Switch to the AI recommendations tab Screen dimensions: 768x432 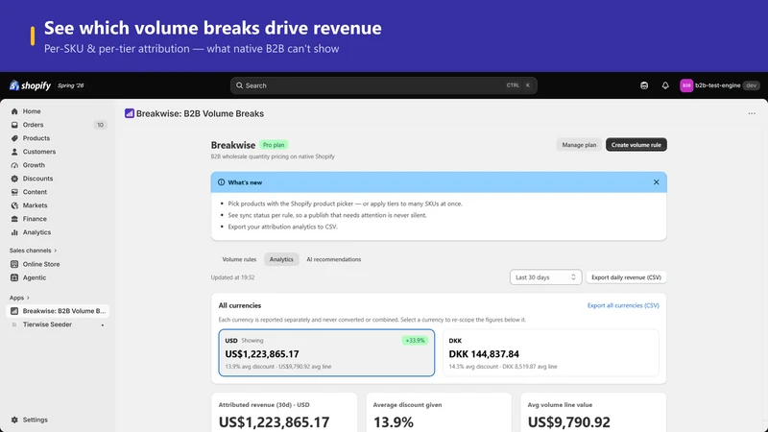click(x=333, y=259)
